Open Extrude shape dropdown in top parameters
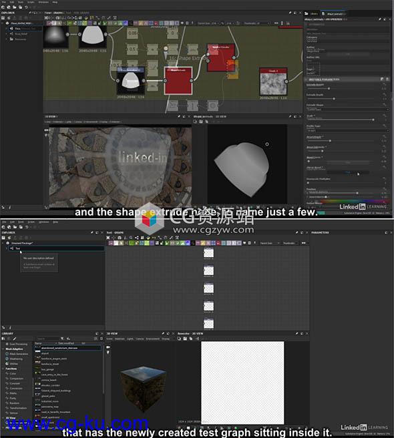Viewport: 394px width, 438px height. coord(347,109)
